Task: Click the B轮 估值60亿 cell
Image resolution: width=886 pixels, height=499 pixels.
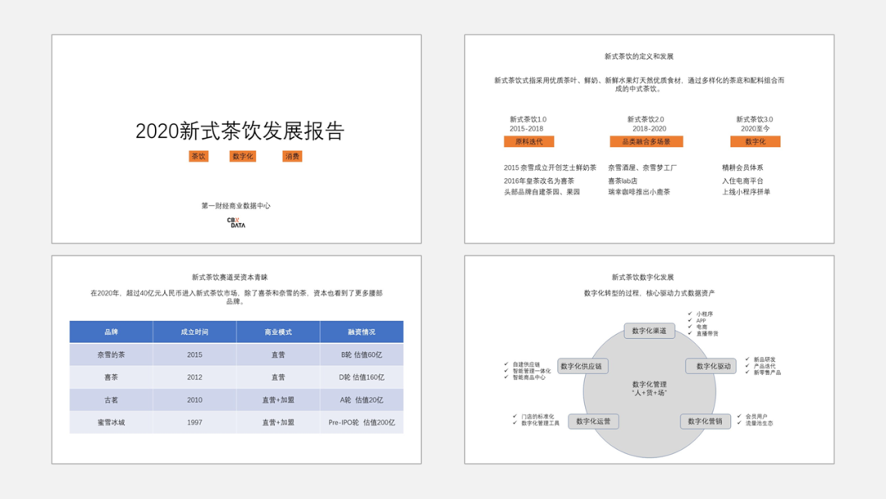Action: pyautogui.click(x=362, y=355)
